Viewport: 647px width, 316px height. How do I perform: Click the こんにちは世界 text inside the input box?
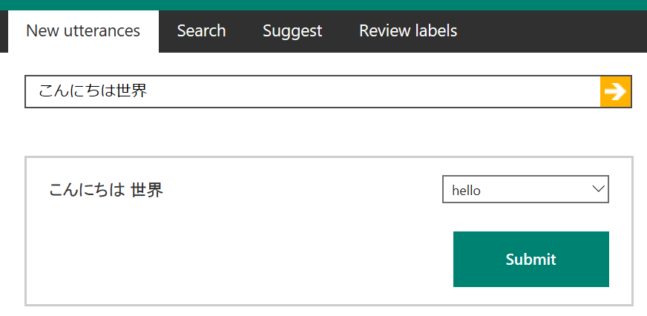click(x=93, y=91)
